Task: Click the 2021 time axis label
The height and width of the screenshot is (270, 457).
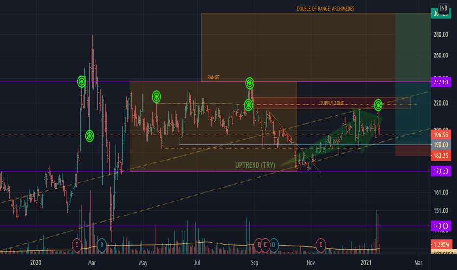Action: pyautogui.click(x=366, y=263)
